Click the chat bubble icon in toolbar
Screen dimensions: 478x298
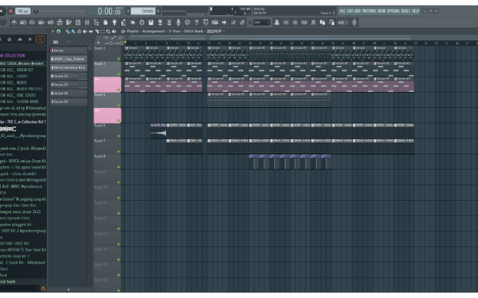coord(187,23)
